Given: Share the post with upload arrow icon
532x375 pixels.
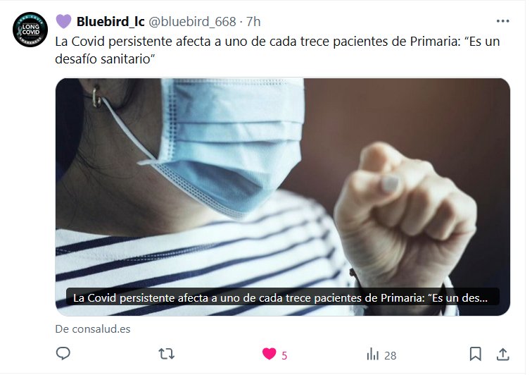Looking at the screenshot, I should tap(503, 355).
